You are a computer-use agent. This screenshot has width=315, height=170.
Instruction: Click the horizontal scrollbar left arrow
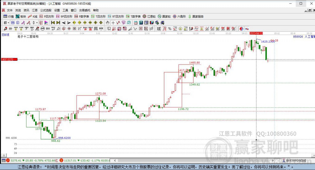click(115, 160)
